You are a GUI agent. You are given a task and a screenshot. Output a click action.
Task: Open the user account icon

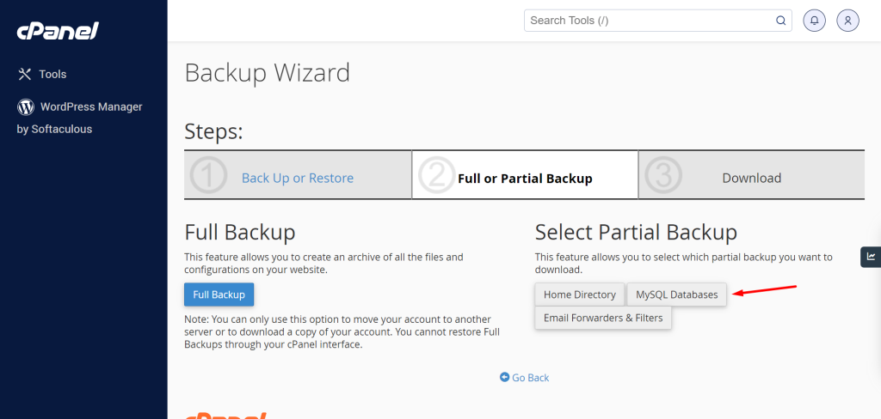[x=847, y=21]
